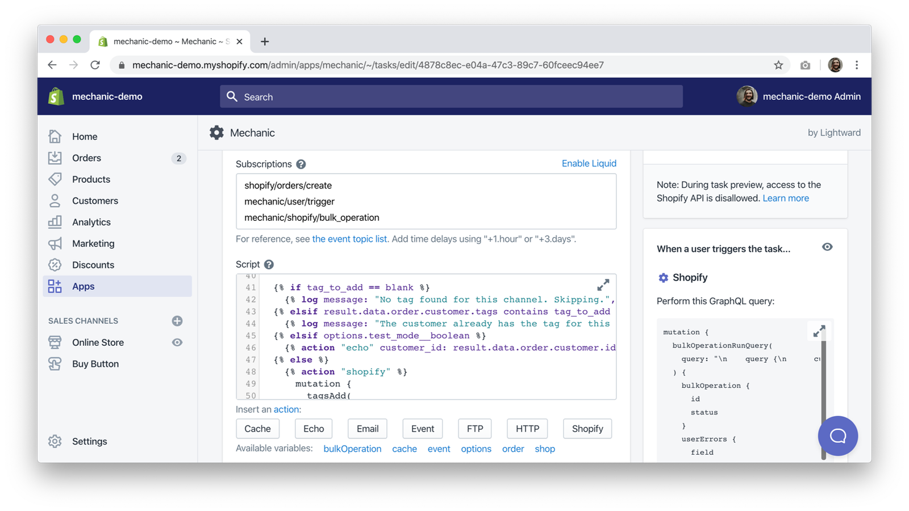
Task: Insert a Shopify action
Action: tap(587, 429)
